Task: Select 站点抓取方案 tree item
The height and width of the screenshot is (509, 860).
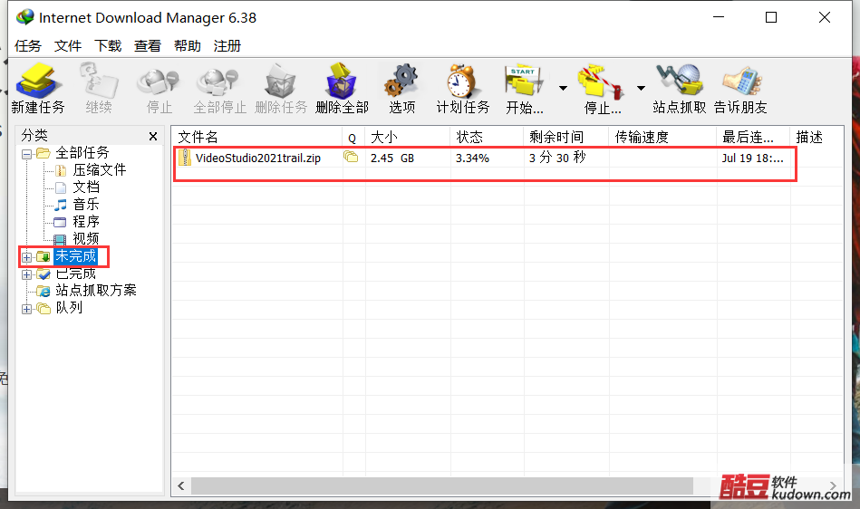Action: (x=96, y=291)
